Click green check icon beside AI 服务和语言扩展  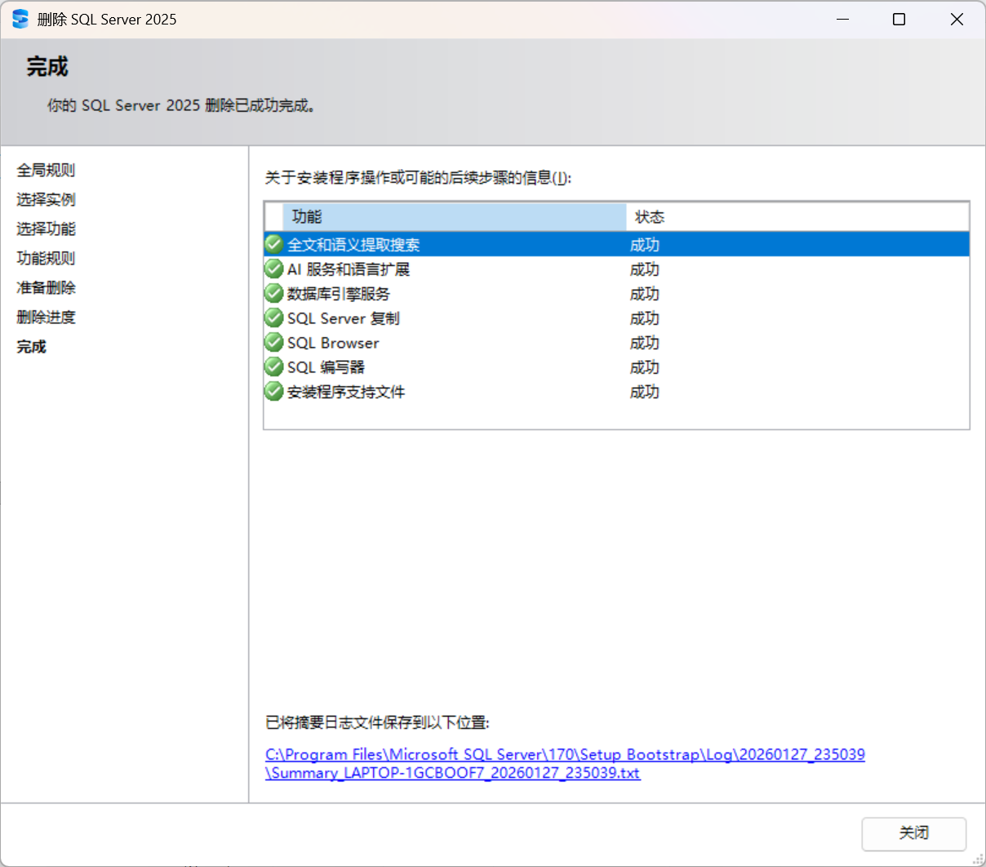click(274, 269)
